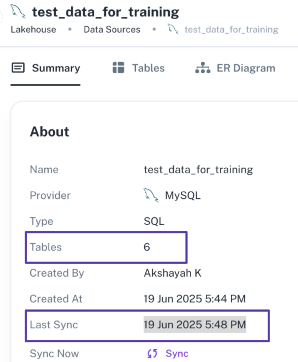Click test_data_for_training in the breadcrumb
This screenshot has width=298, height=362.
(231, 29)
